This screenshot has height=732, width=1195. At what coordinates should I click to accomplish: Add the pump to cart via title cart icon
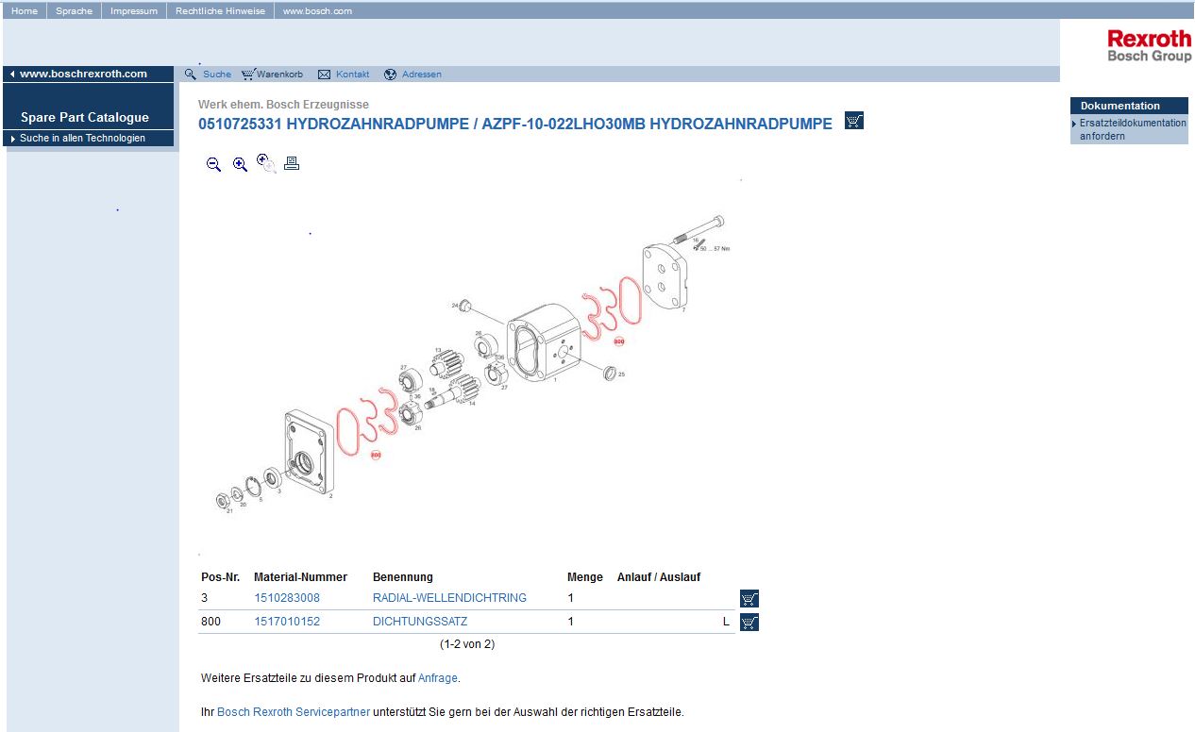click(854, 121)
